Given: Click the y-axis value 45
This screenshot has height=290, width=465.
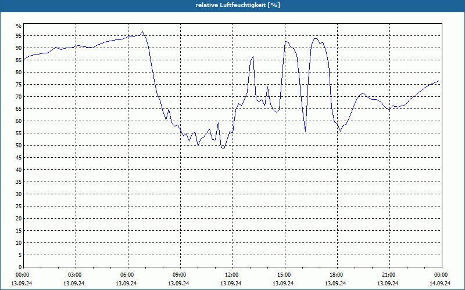Looking at the screenshot, I should pos(19,157).
